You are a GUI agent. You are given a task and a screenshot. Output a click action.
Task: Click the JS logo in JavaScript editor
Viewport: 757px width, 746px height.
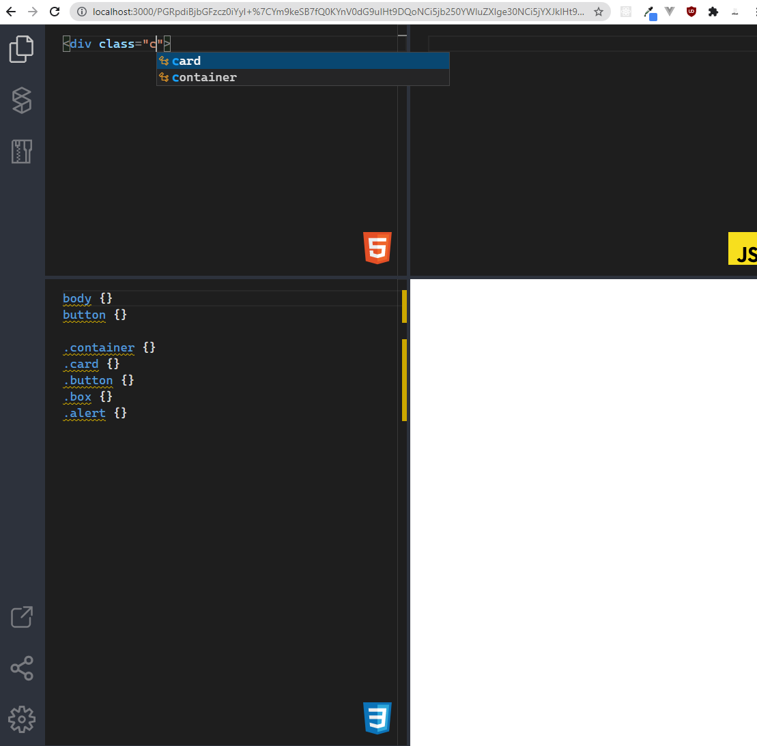(743, 248)
